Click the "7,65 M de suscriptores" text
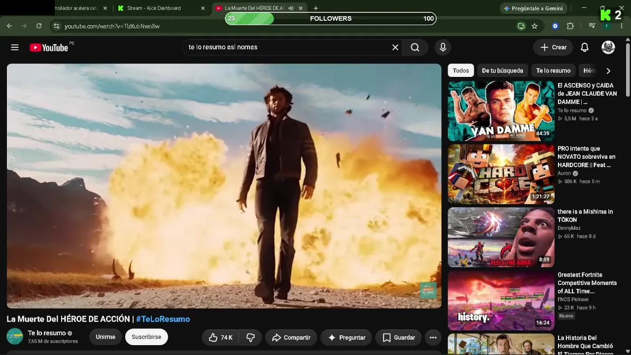The image size is (631, 355). [x=53, y=341]
